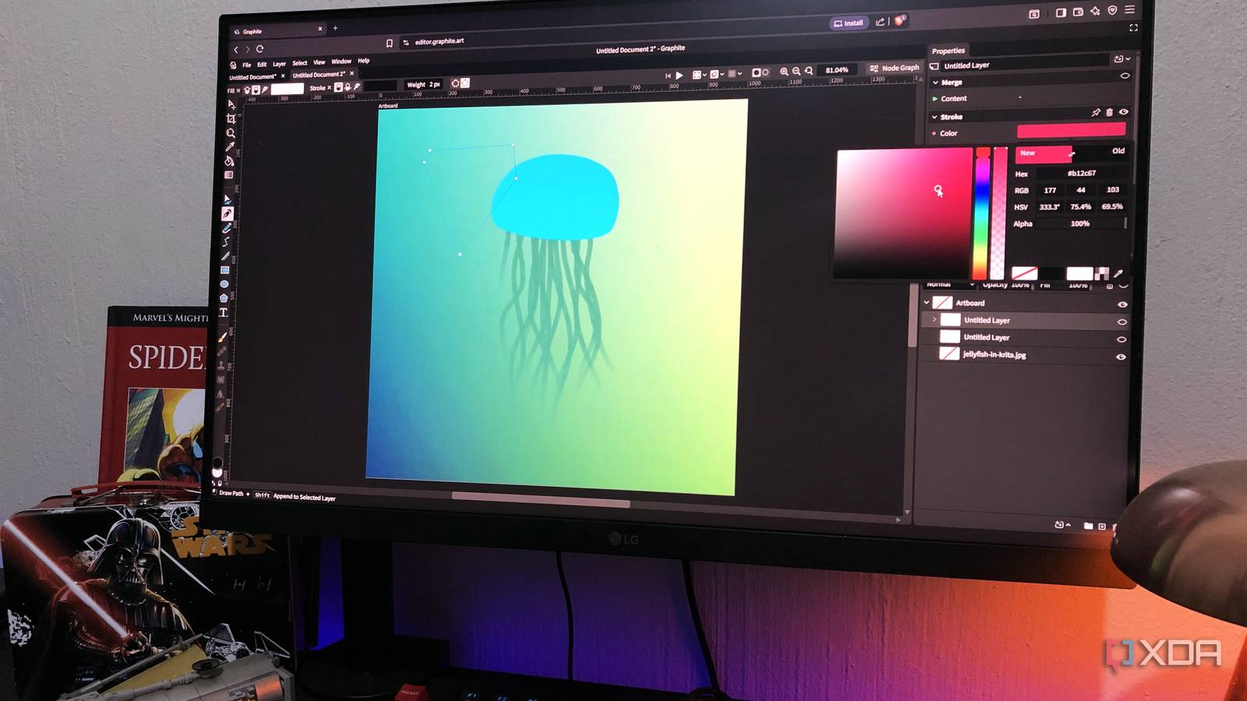Select the Ellipse tool
This screenshot has width=1247, height=701.
tap(228, 282)
